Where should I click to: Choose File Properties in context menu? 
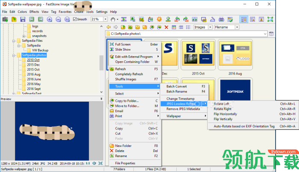pos(135,163)
